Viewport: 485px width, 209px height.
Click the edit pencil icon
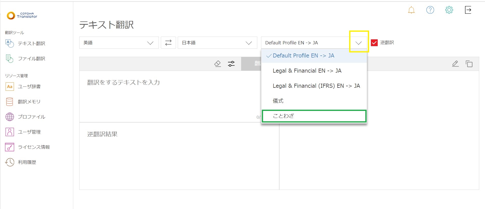[x=455, y=64]
